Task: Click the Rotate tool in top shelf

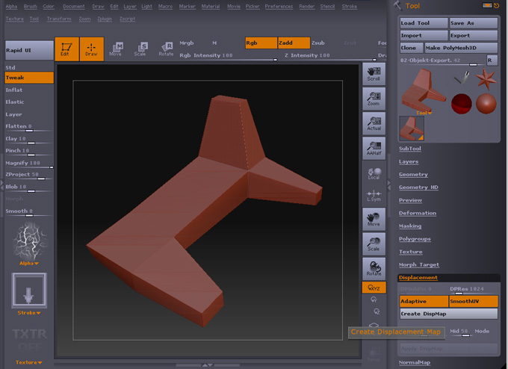Action: click(x=166, y=49)
